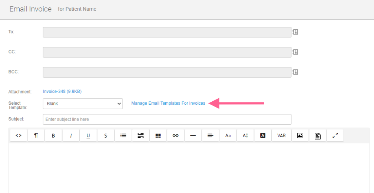Open text color picker

(263, 135)
